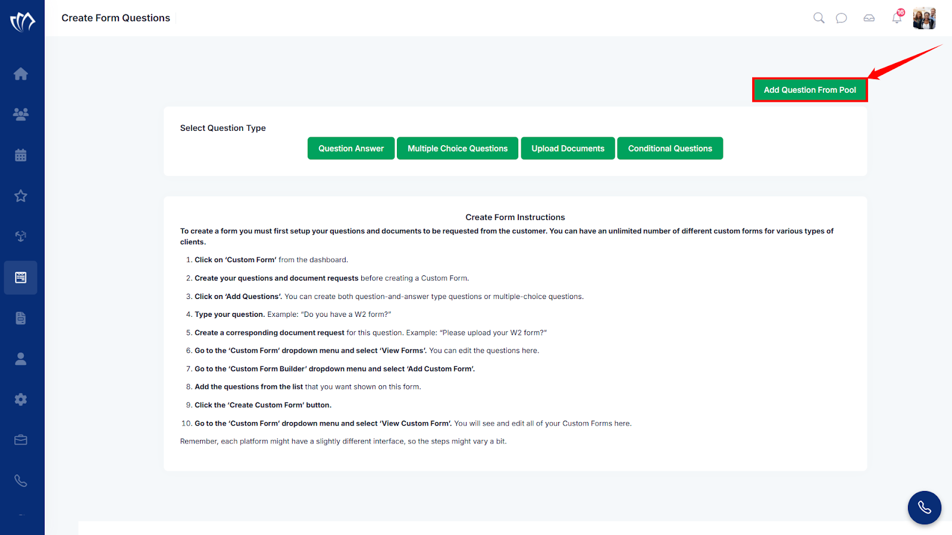Choose the Question Answer type

351,149
